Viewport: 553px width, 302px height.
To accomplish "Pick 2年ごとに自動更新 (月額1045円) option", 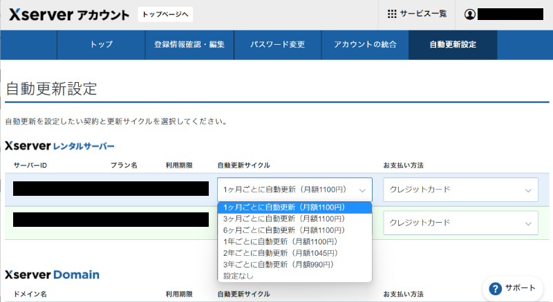I will coord(280,253).
